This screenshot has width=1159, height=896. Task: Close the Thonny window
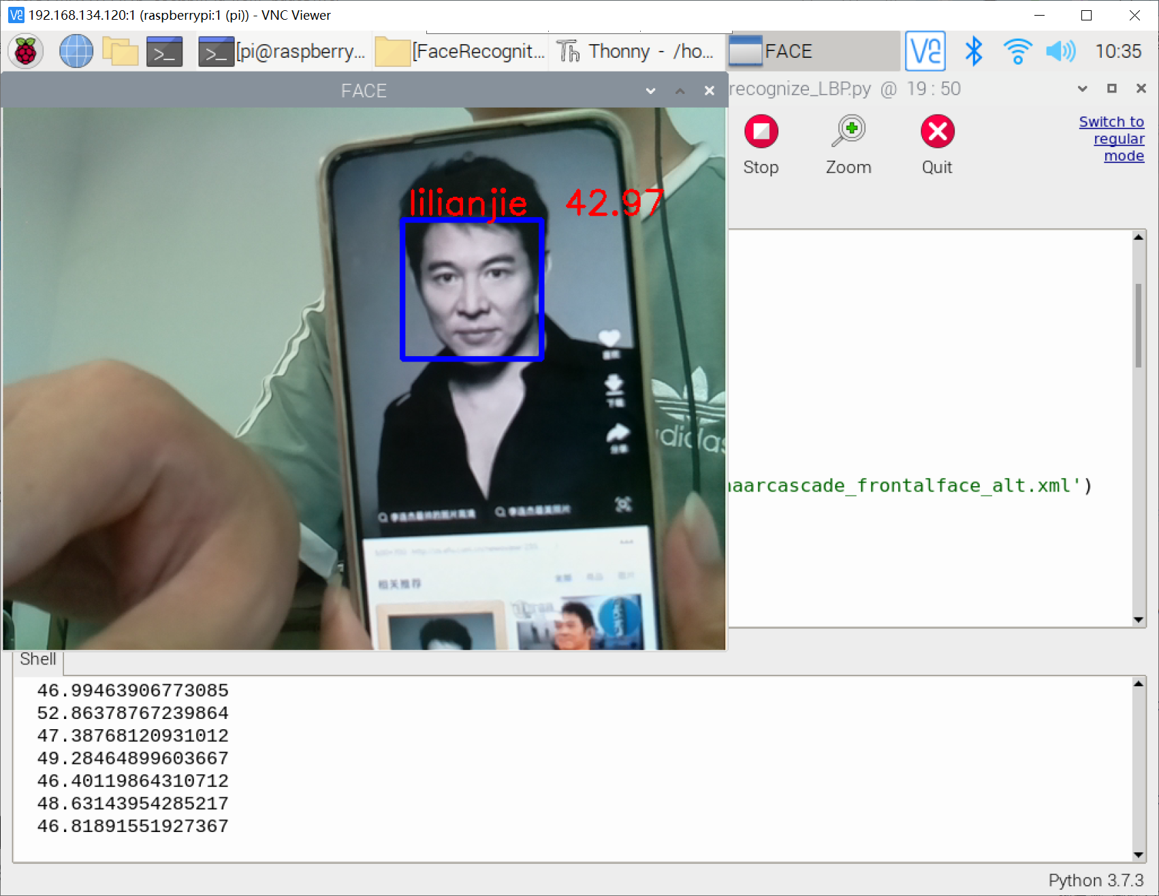tap(1141, 89)
